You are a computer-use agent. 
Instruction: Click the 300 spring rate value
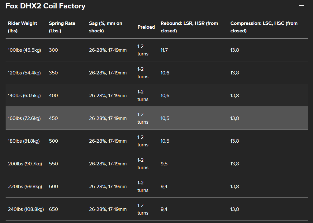click(x=53, y=50)
